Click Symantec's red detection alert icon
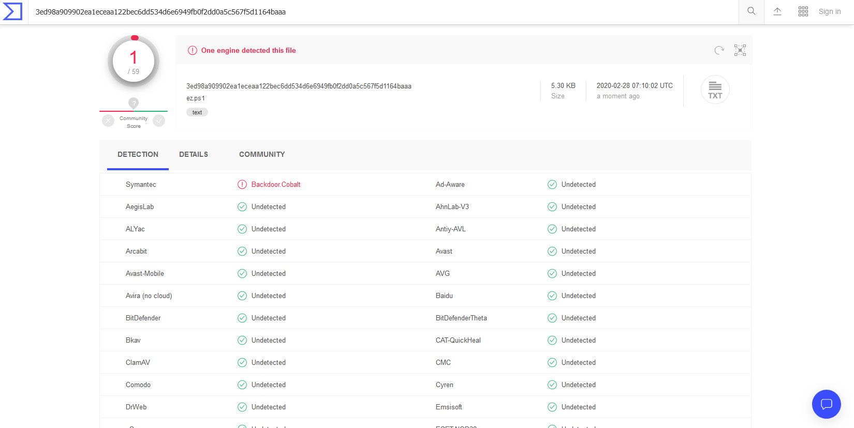This screenshot has width=854, height=428. coord(242,184)
